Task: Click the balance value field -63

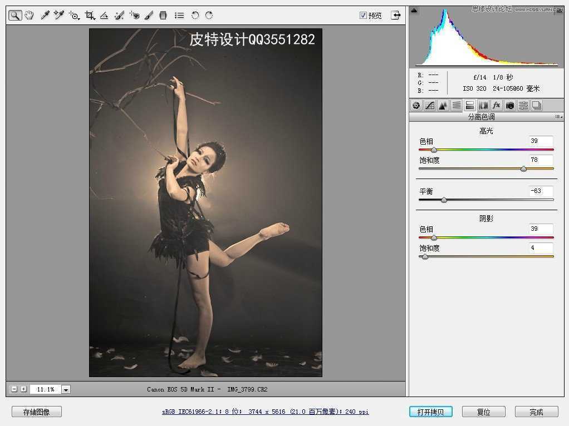Action: pyautogui.click(x=541, y=191)
